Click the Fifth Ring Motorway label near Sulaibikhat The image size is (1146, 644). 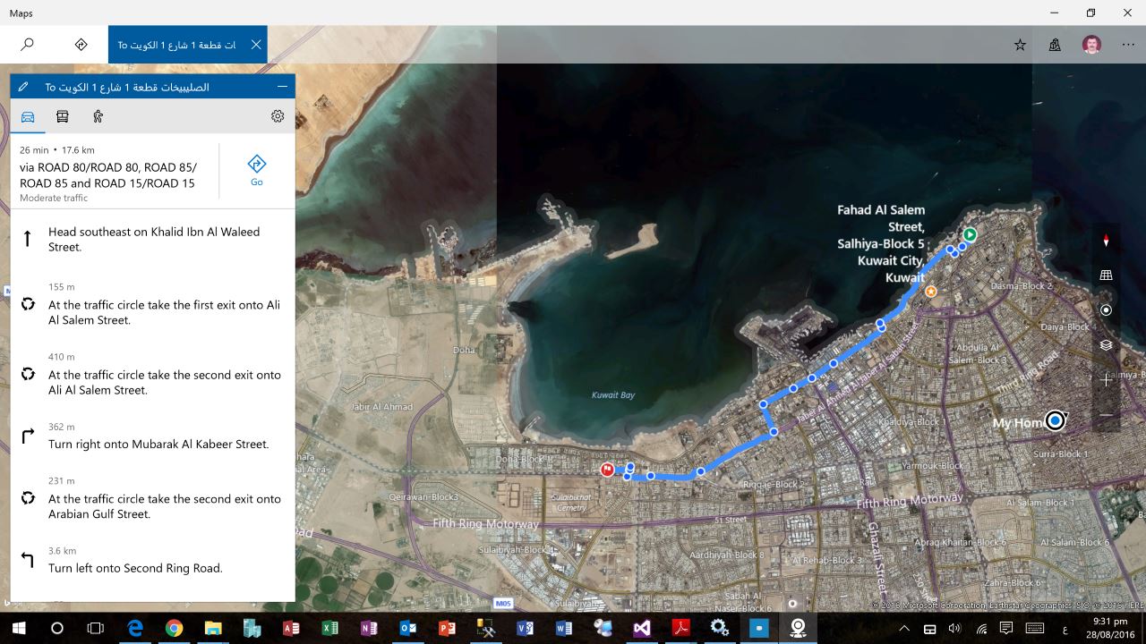click(486, 523)
